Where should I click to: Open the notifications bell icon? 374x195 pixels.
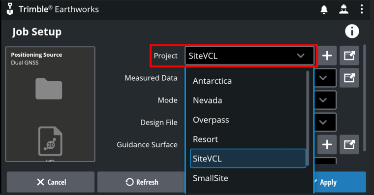324,9
